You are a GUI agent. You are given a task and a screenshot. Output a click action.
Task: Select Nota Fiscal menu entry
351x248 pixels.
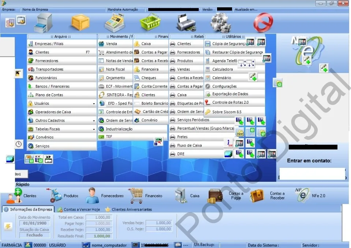coord(115,69)
